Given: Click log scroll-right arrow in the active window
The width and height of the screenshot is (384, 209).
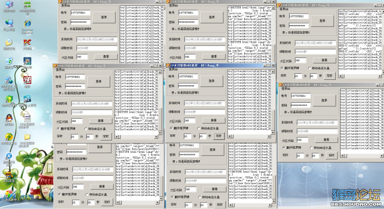Looking at the screenshot, I should click(269, 136).
